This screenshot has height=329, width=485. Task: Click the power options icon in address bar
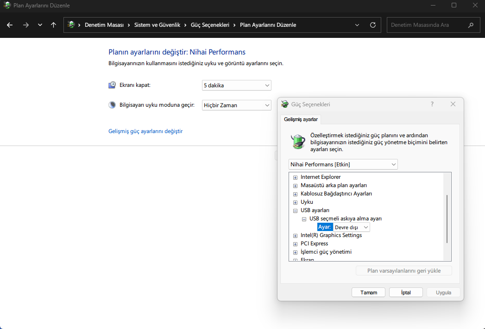71,24
